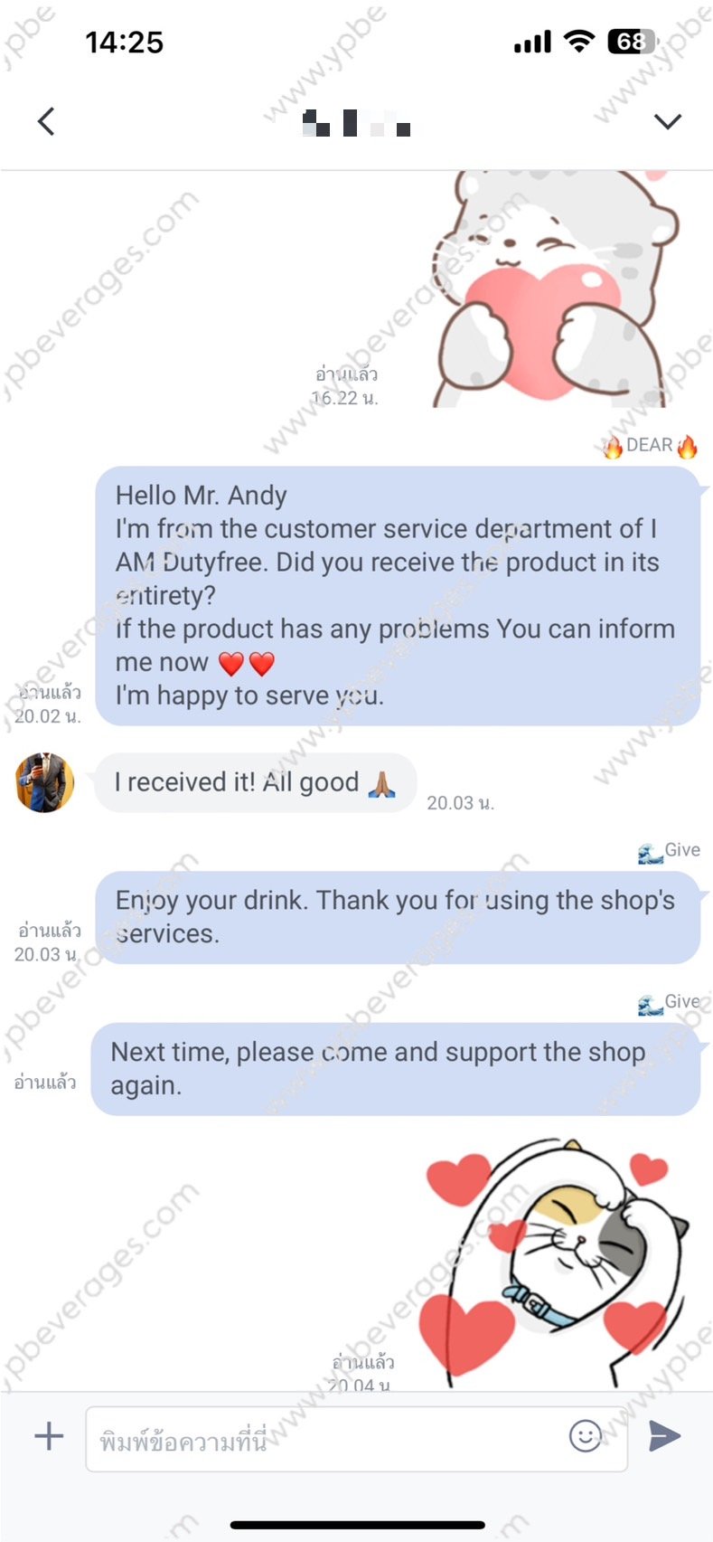This screenshot has width=713, height=1542.
Task: Tap the blurred contact name in header
Action: 357,123
